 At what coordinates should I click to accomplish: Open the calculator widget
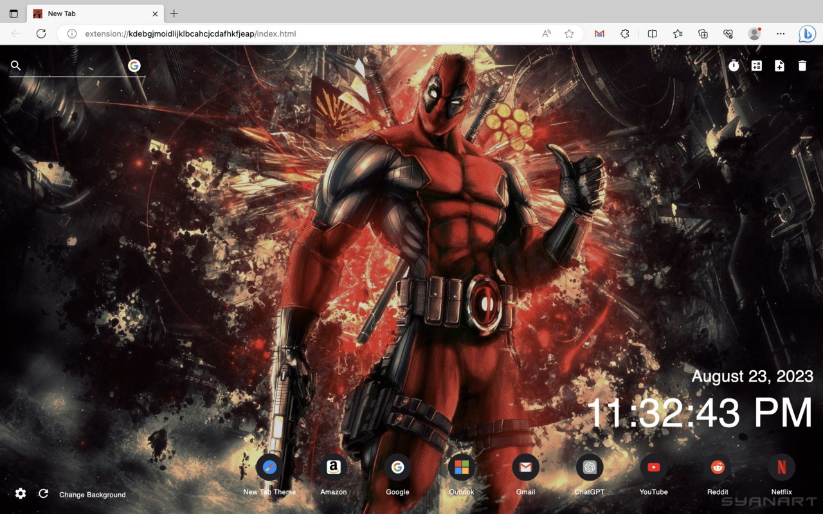click(x=757, y=66)
